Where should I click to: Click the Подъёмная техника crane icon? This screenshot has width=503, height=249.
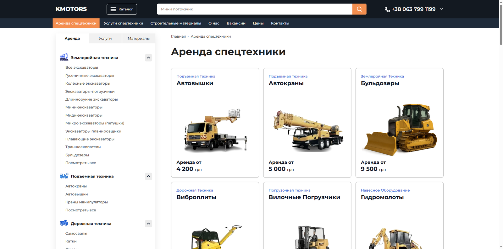point(64,176)
